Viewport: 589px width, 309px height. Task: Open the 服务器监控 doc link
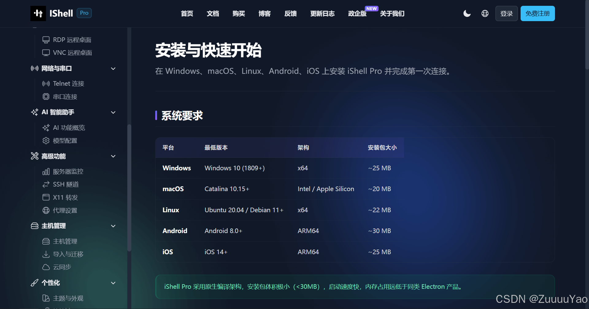pyautogui.click(x=68, y=171)
